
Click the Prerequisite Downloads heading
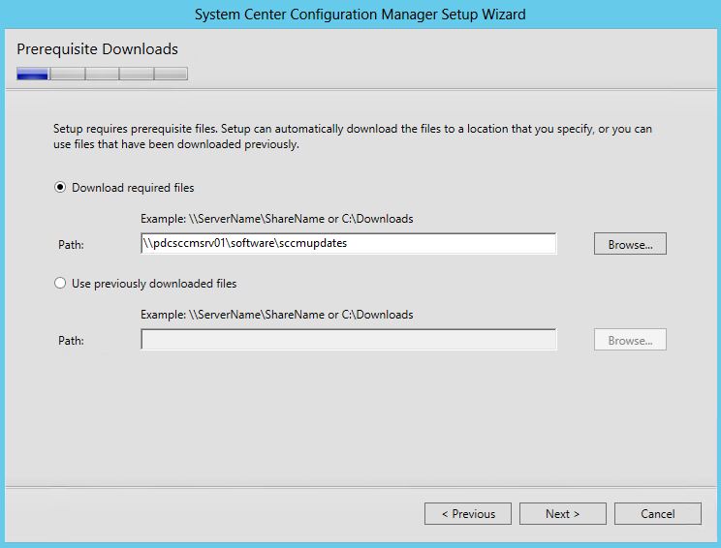tap(98, 49)
